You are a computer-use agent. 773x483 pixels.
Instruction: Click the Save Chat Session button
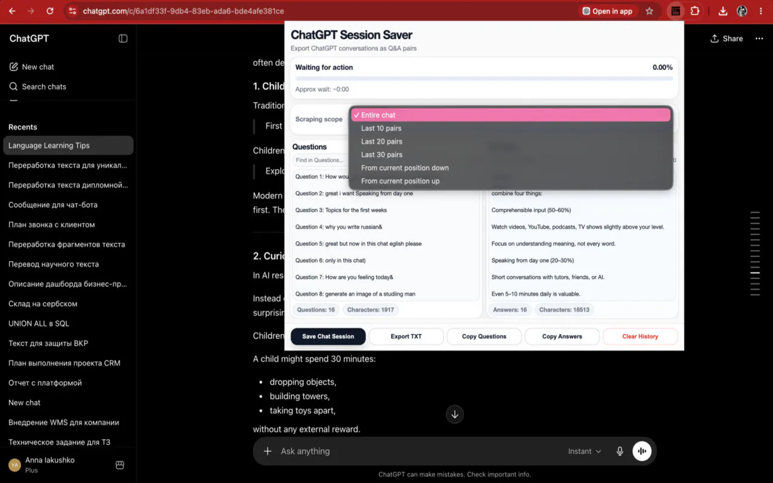coord(328,336)
